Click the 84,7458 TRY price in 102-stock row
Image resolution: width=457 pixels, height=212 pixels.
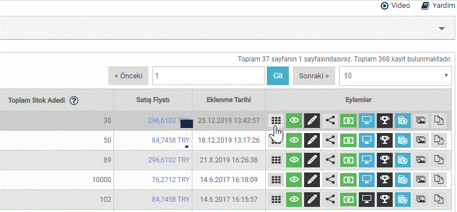click(170, 200)
